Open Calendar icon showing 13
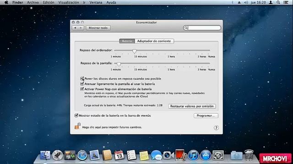This screenshot has width=293, height=164. click(119, 155)
